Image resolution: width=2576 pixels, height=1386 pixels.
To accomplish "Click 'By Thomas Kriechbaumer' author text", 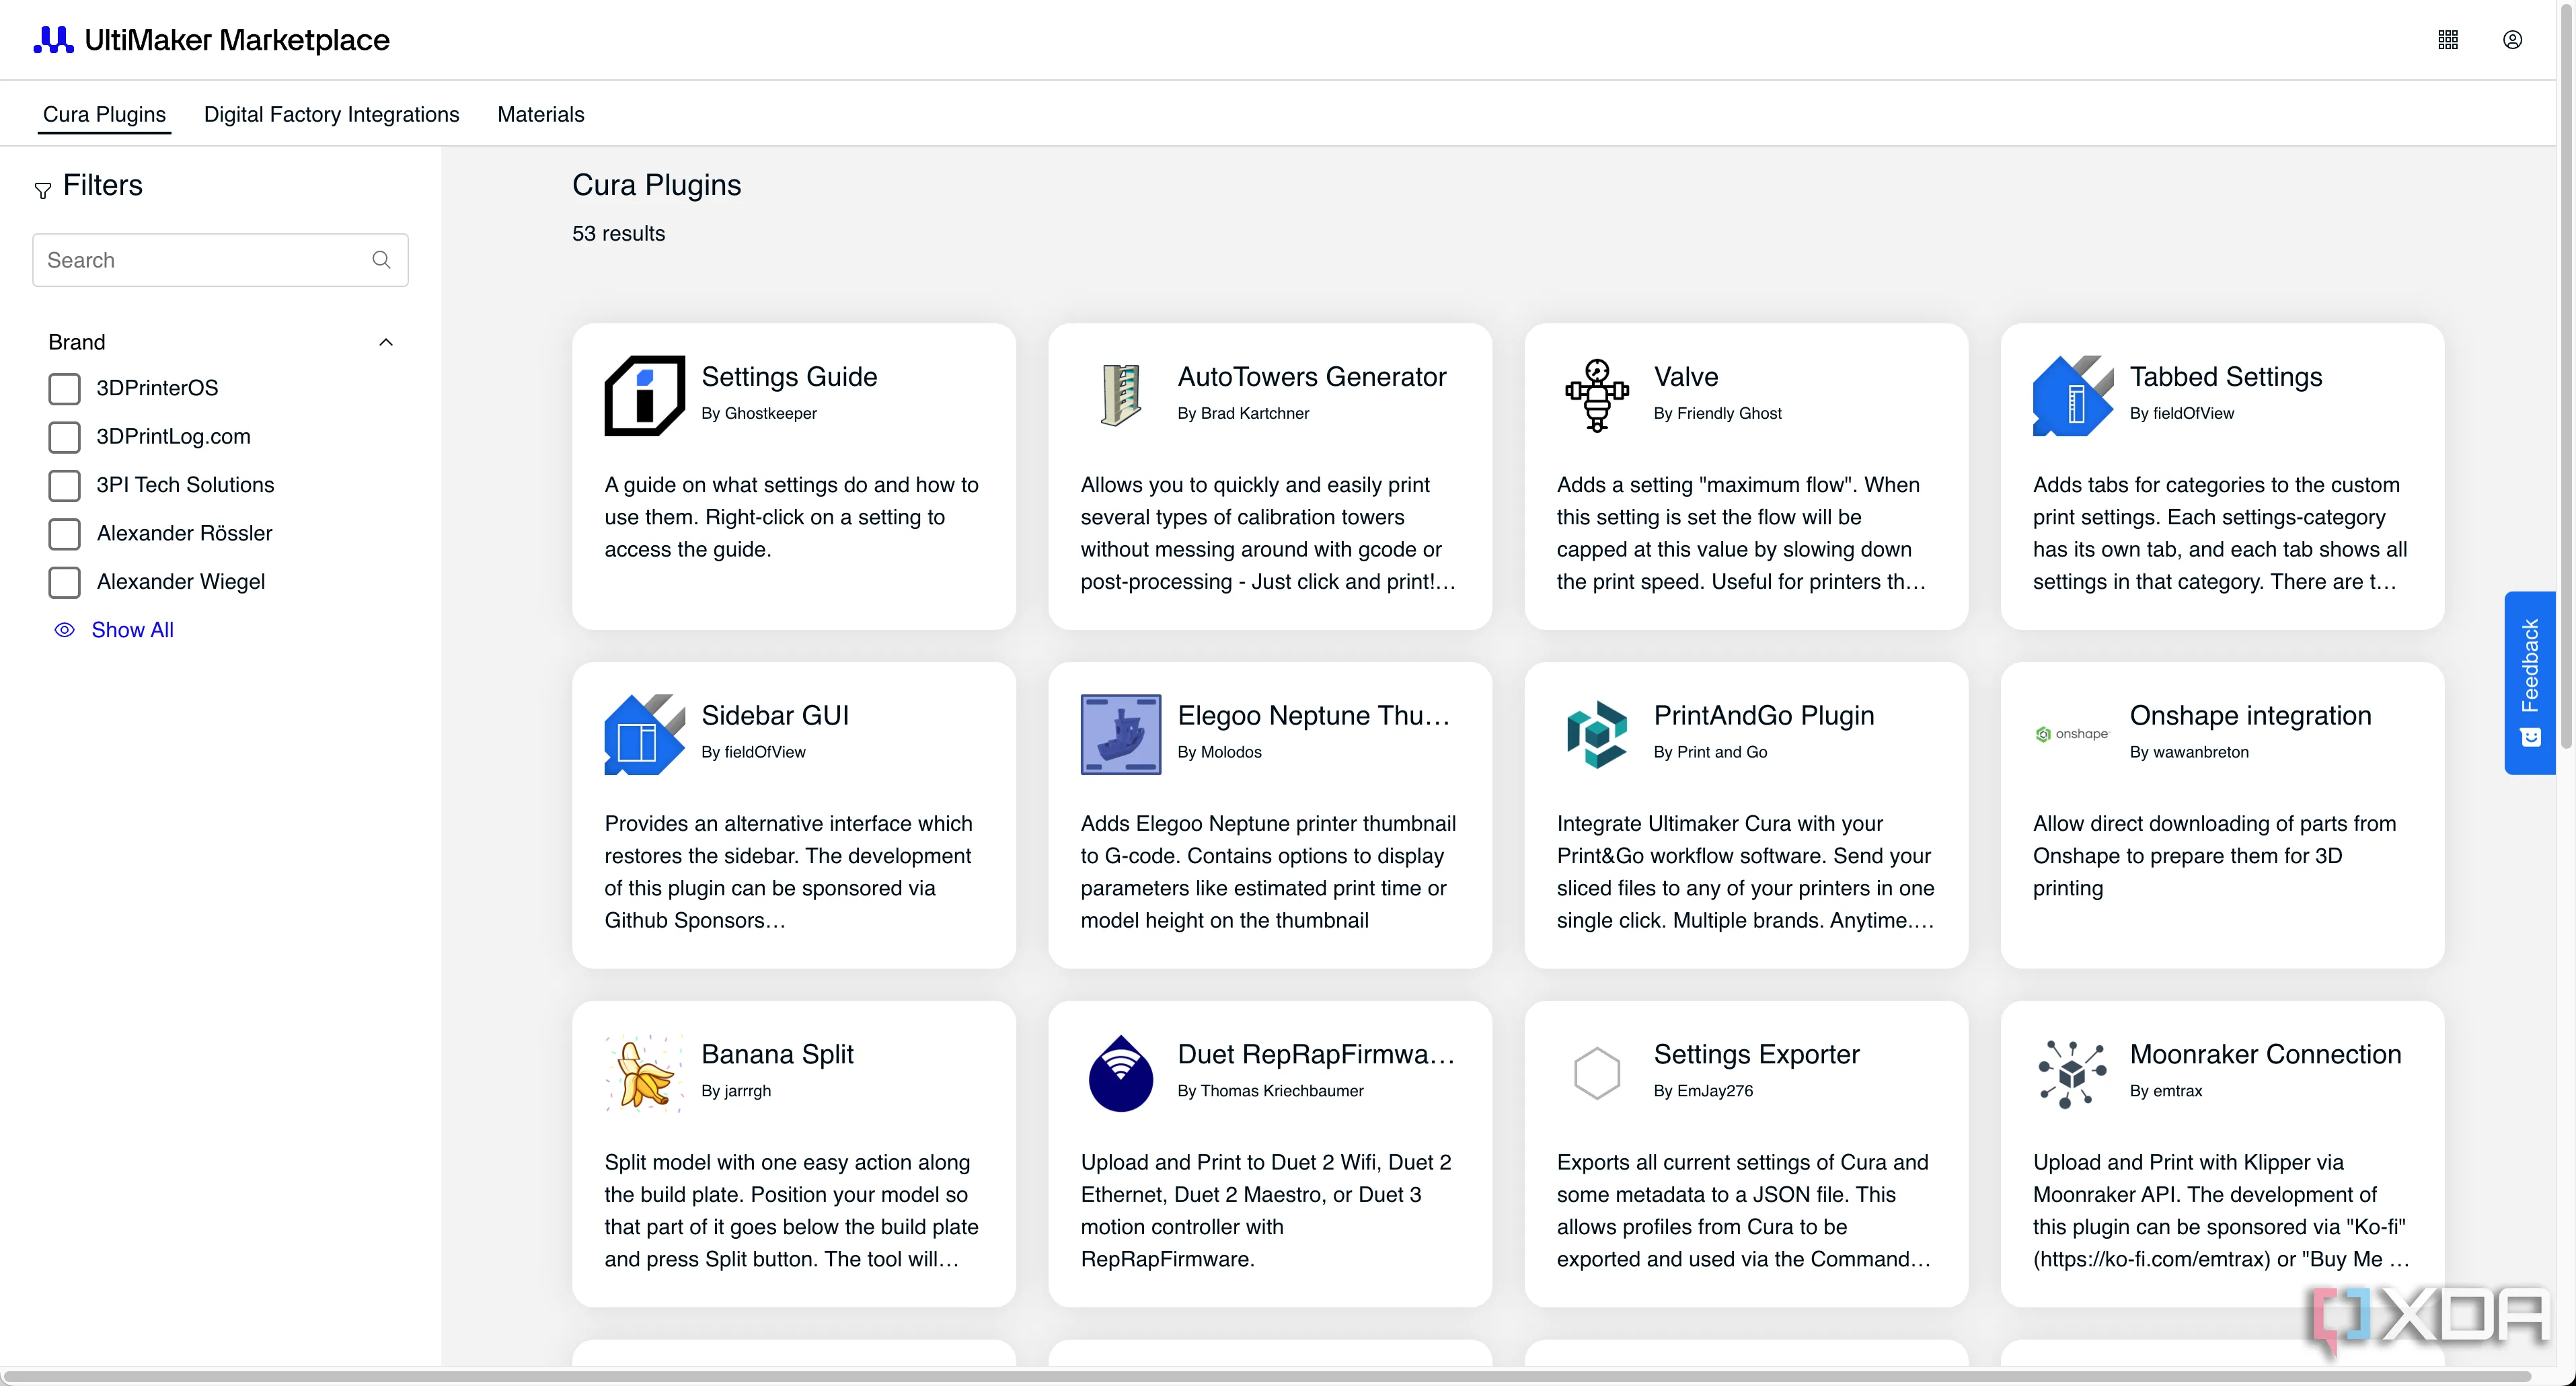I will pyautogui.click(x=1271, y=1090).
